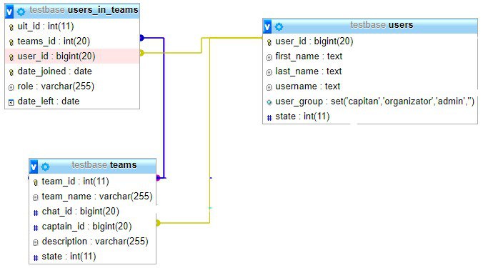
Task: Click the hash icon beside teams state
Action: coord(36,257)
